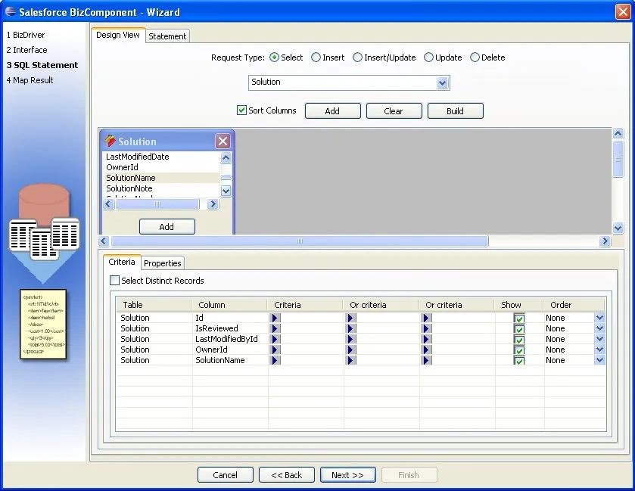The image size is (635, 491).
Task: Click the second Or criteria arrow for SolutionName
Action: point(426,360)
